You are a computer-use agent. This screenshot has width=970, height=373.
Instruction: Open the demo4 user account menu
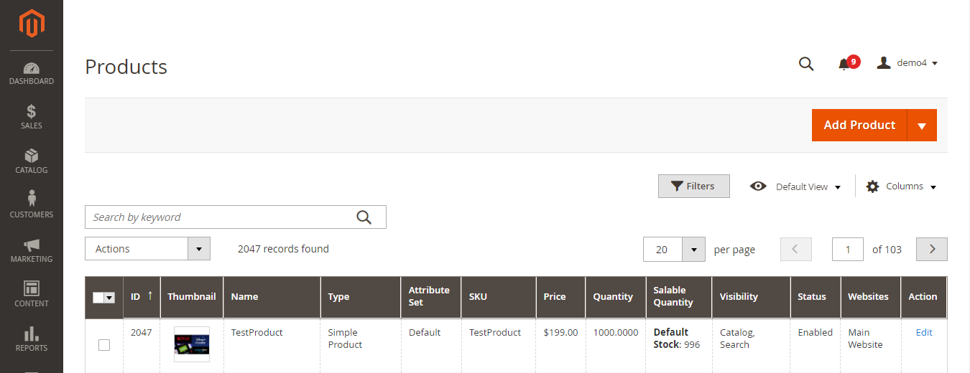coord(907,63)
